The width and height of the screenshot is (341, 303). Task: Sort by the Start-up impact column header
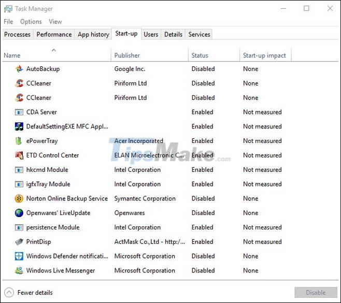[264, 55]
